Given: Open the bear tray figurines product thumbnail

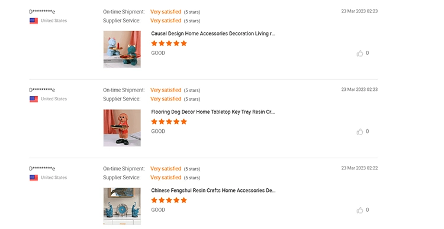Looking at the screenshot, I should [x=122, y=50].
